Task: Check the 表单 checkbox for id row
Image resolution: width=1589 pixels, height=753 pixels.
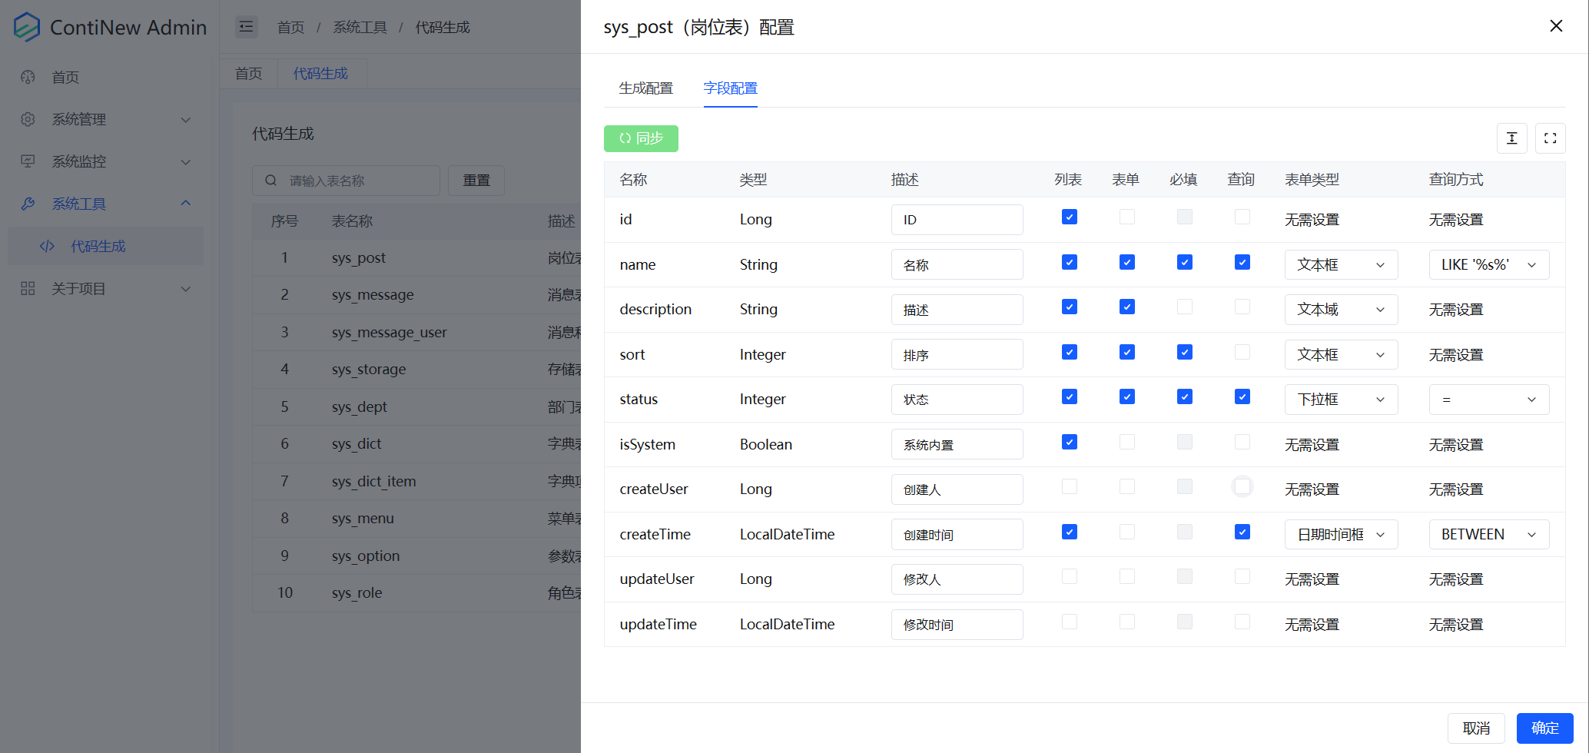Action: 1126,217
